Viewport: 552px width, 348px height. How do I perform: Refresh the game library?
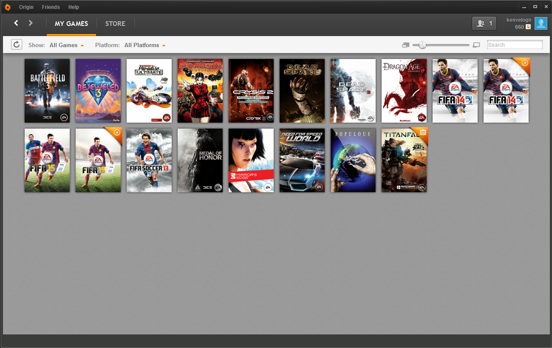pyautogui.click(x=17, y=45)
